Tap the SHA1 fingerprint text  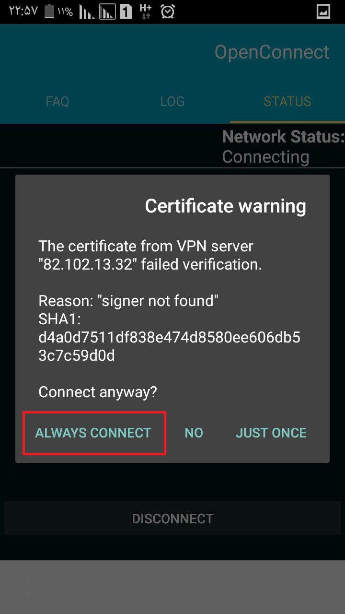tap(169, 338)
